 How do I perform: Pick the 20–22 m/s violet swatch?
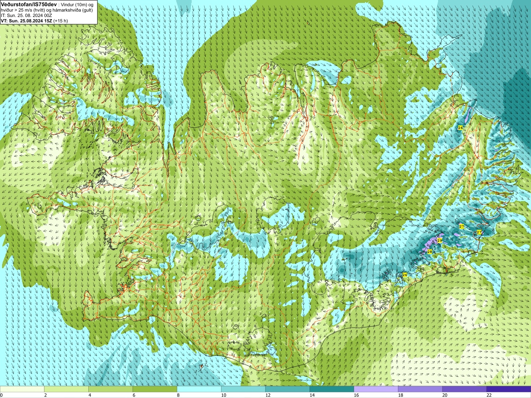click(465, 389)
